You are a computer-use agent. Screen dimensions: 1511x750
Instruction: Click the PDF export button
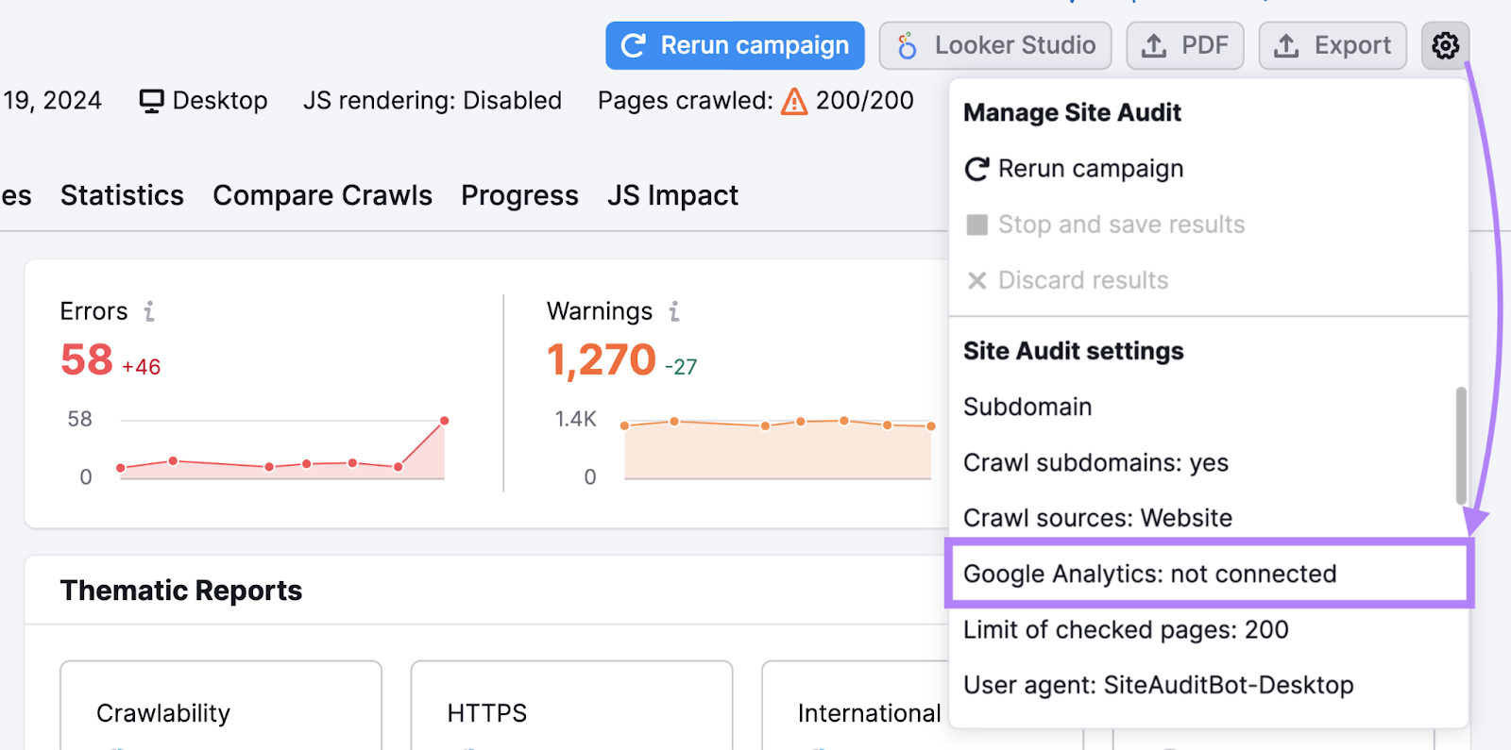click(1184, 45)
